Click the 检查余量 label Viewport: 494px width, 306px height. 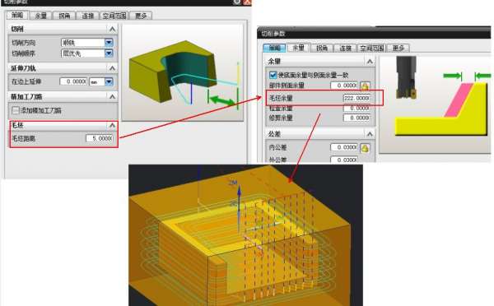(281, 108)
